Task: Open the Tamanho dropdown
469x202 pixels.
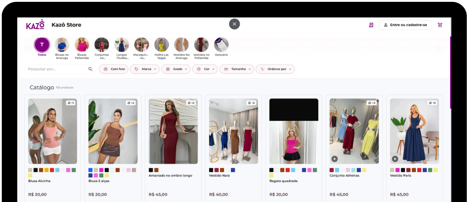Action: pos(237,69)
